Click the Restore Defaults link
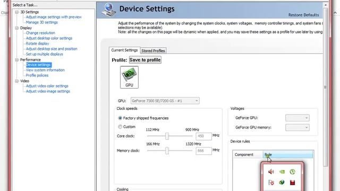This screenshot has height=191, width=340. click(303, 15)
